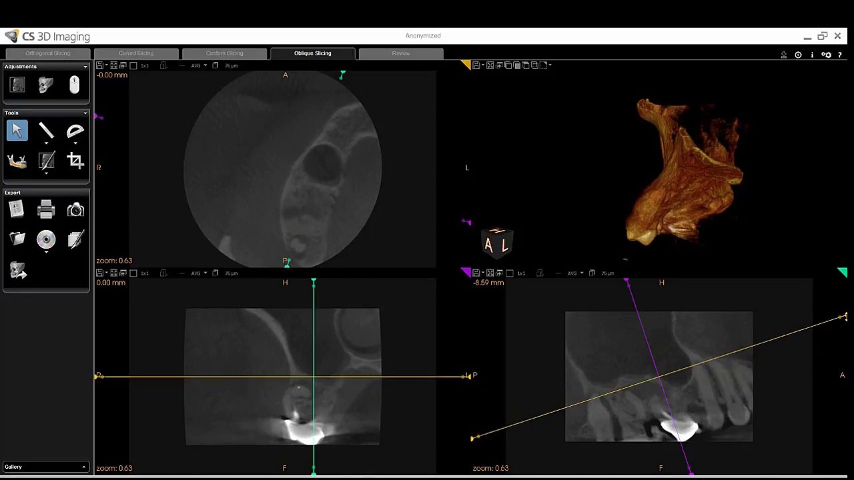854x480 pixels.
Task: Select the crop tool
Action: 75,161
